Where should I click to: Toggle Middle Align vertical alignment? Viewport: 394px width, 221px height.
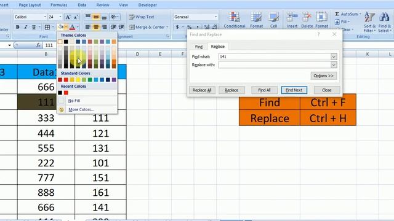click(x=96, y=17)
